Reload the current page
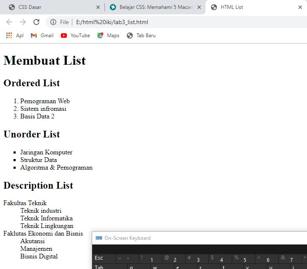Image resolution: width=307 pixels, height=269 pixels. click(x=36, y=22)
